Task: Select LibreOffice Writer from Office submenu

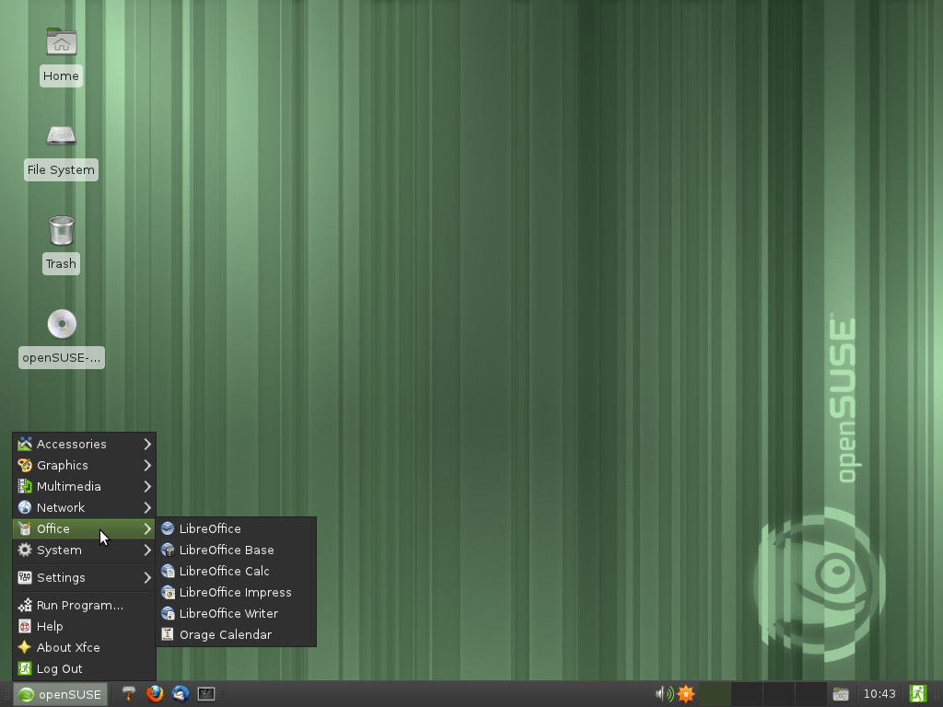Action: 228,613
